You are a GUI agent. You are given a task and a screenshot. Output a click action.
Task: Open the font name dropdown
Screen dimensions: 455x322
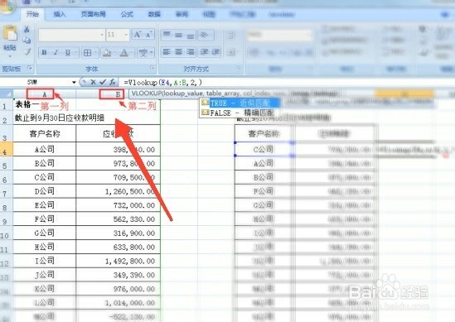(x=102, y=35)
